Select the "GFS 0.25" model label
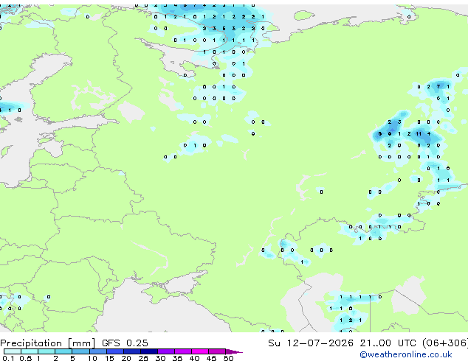 click(x=125, y=343)
